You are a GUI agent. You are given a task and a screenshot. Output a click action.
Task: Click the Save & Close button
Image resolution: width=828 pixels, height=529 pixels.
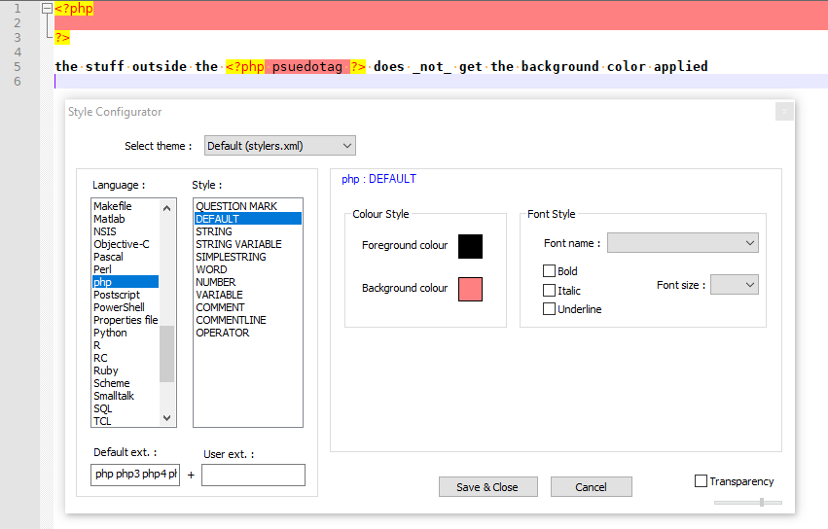click(x=487, y=487)
